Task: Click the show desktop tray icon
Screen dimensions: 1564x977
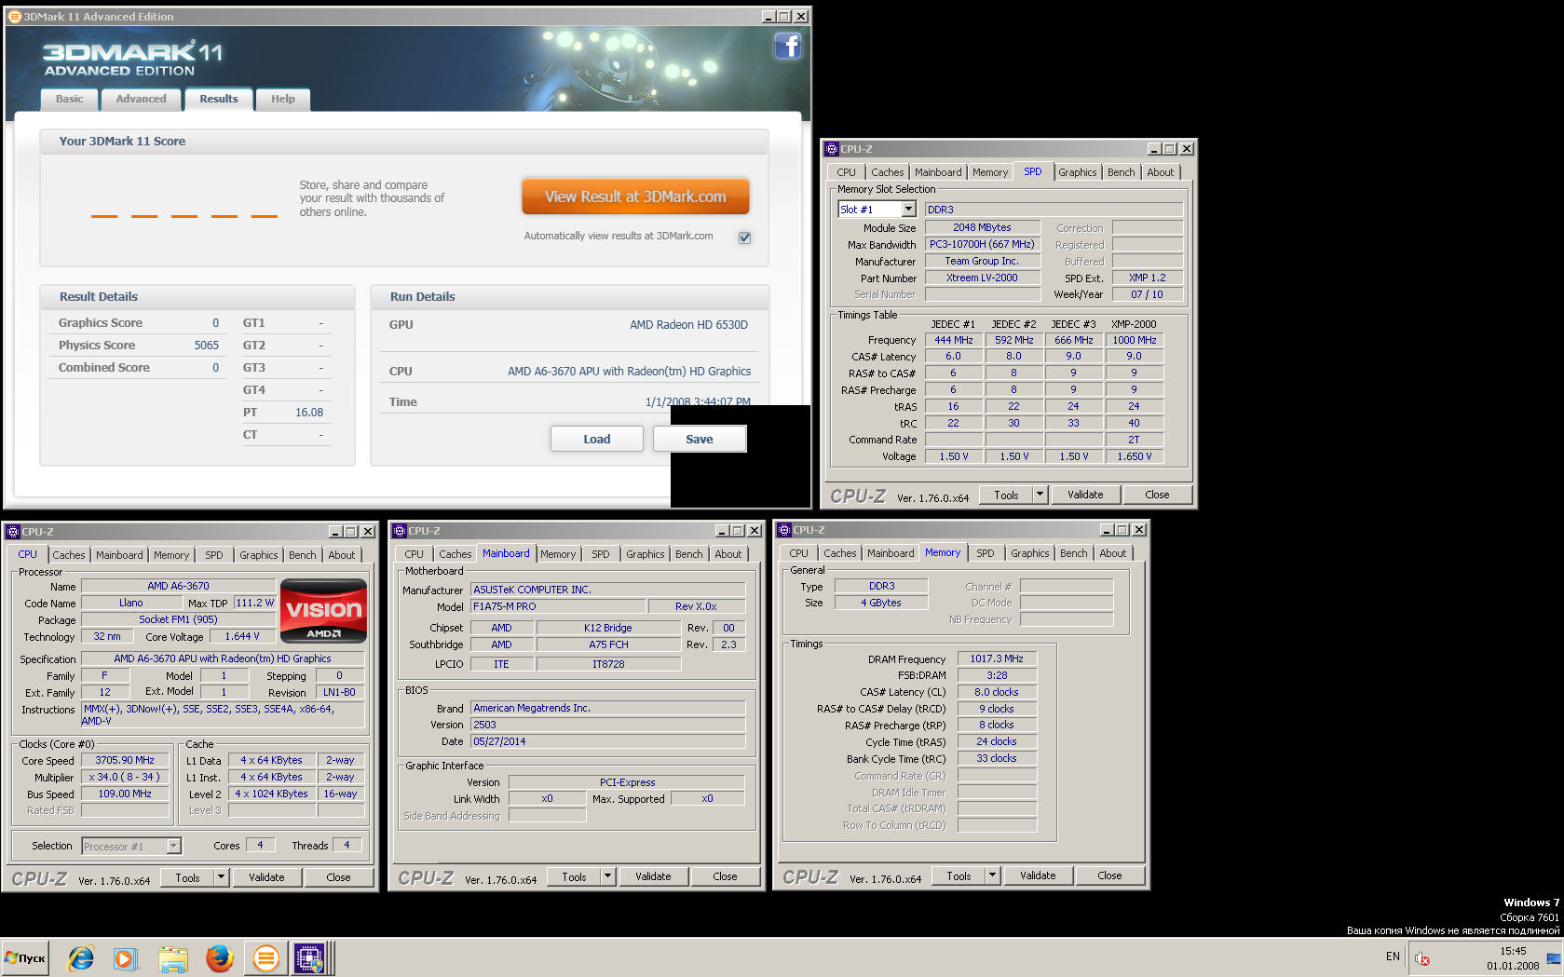Action: tap(1553, 958)
